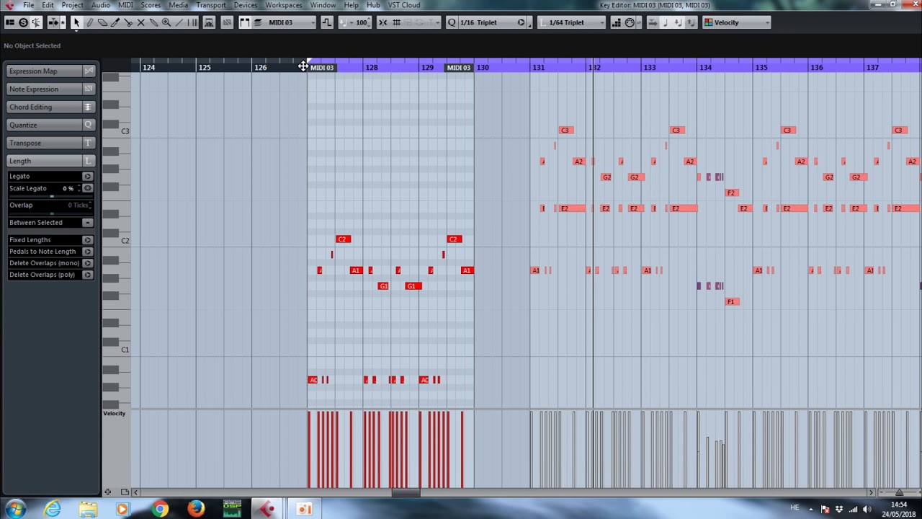922x519 pixels.
Task: Toggle Acoustic Feedback speaker button
Action: 35,22
